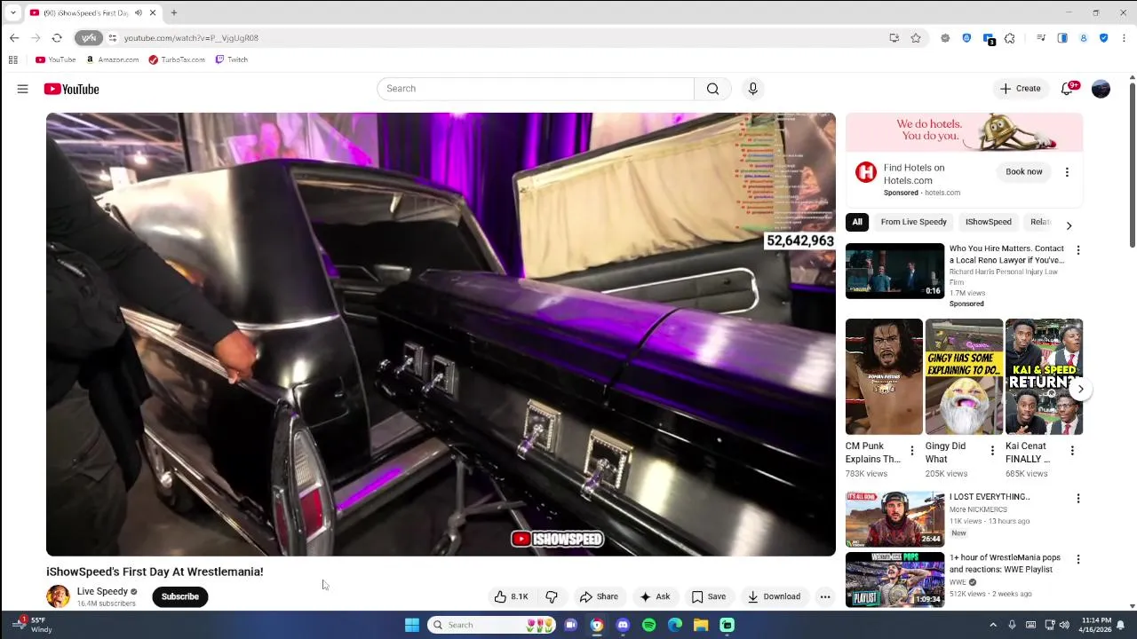This screenshot has height=639, width=1137.
Task: Mute the tab via speaker icon
Action: coord(139,12)
